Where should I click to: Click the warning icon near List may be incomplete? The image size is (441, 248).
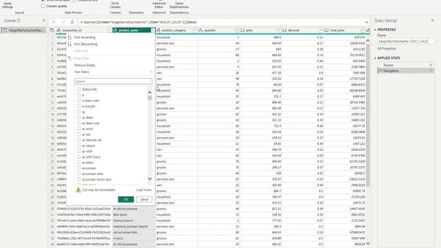78,190
